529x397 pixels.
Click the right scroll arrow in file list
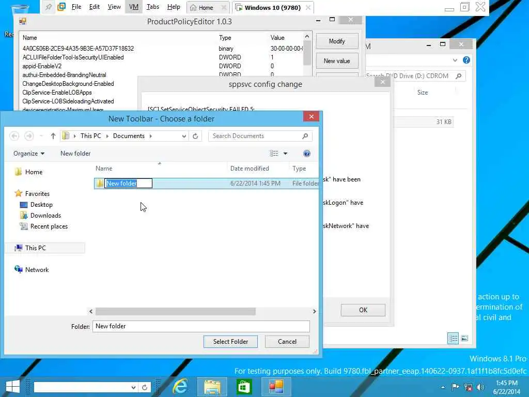(x=314, y=311)
